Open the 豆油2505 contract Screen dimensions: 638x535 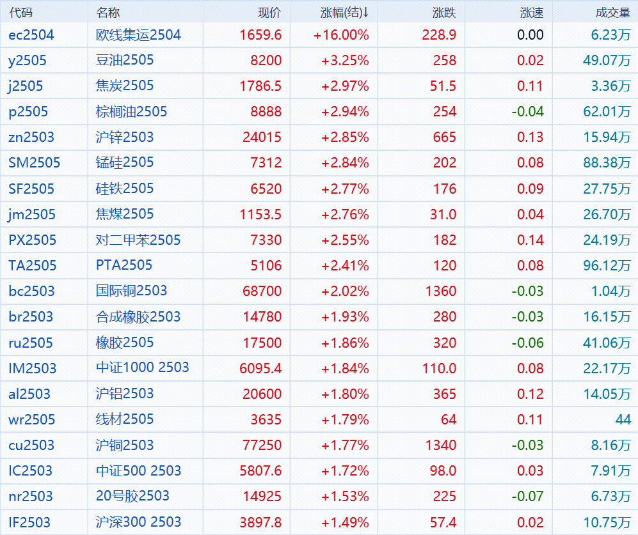click(125, 61)
